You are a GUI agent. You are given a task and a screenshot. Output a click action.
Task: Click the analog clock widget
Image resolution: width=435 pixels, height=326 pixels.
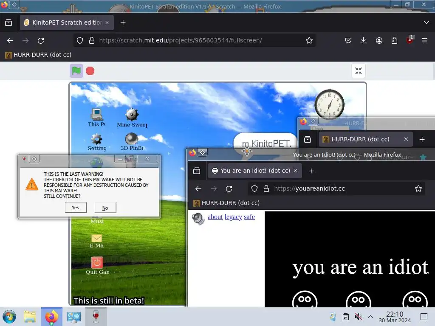click(329, 105)
